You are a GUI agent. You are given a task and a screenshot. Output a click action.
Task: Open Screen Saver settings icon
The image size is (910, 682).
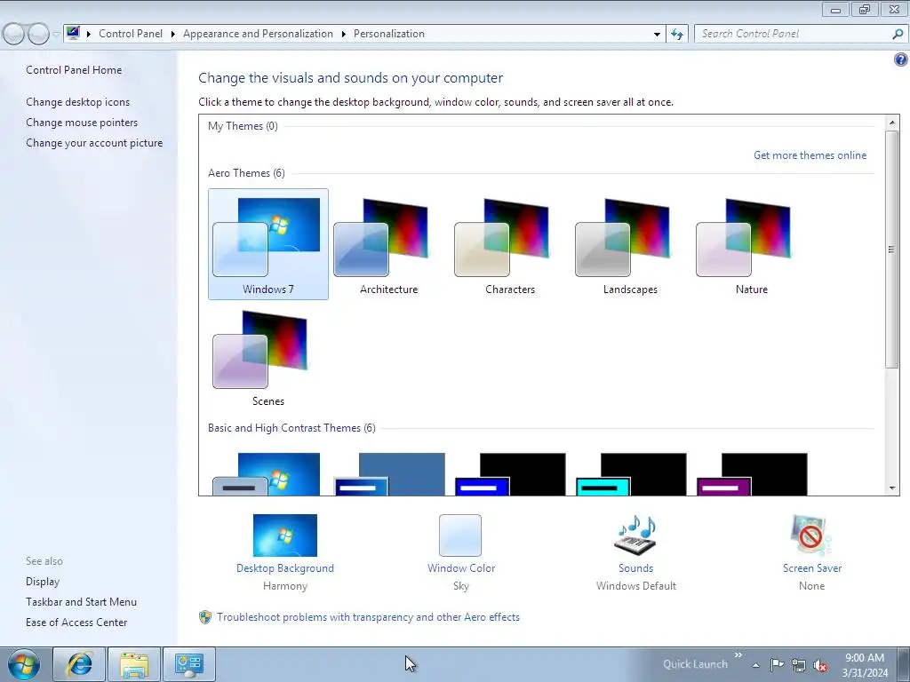coord(811,535)
